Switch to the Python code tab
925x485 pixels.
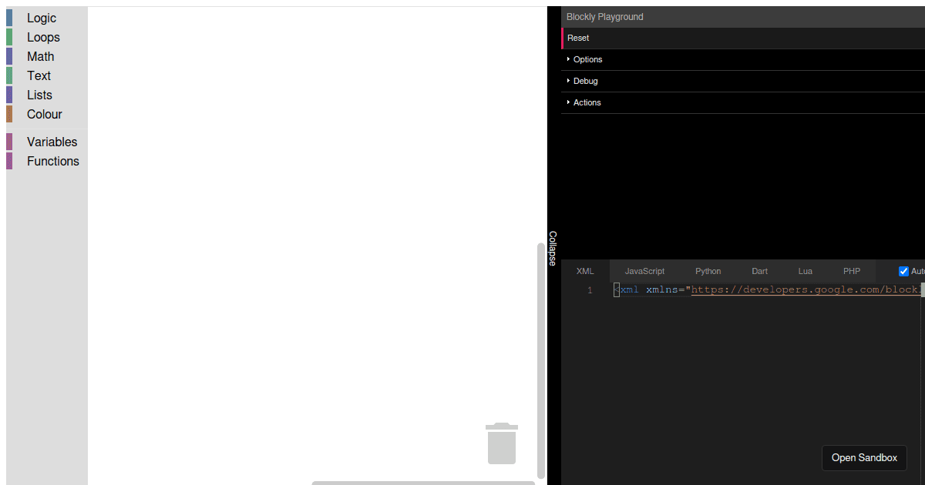[708, 271]
